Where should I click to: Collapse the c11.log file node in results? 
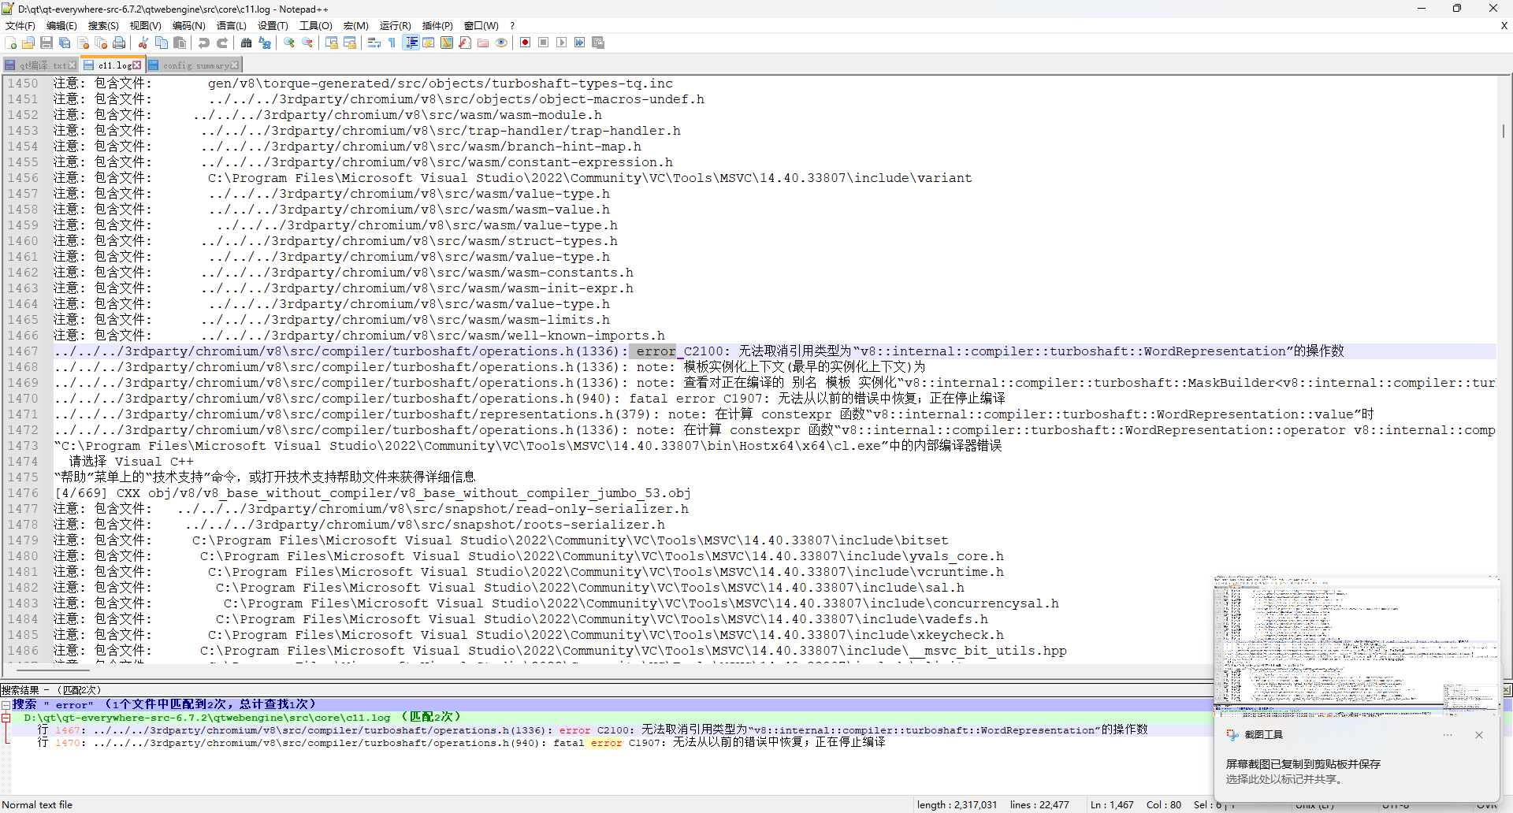click(6, 718)
